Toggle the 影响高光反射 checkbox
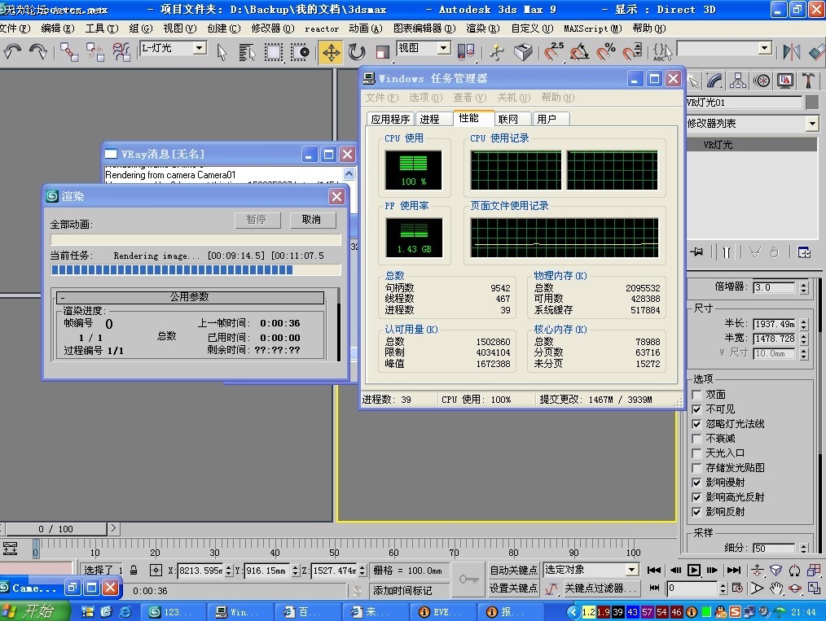This screenshot has height=621, width=826. coord(696,497)
